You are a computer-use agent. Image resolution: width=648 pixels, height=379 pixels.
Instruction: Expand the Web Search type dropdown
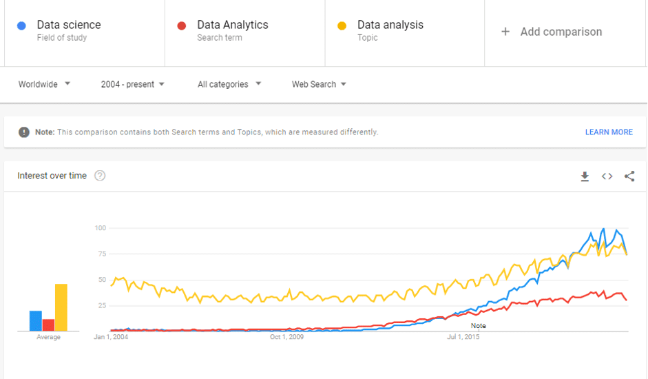tap(319, 84)
